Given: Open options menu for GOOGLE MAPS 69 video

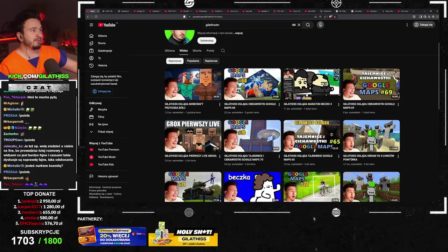Looking at the screenshot, I should point(398,104).
